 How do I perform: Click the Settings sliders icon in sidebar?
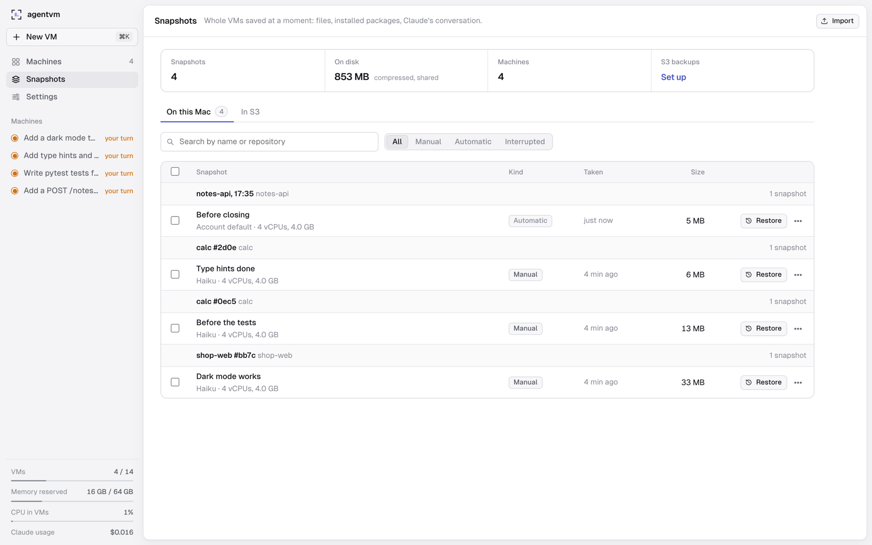click(x=16, y=97)
